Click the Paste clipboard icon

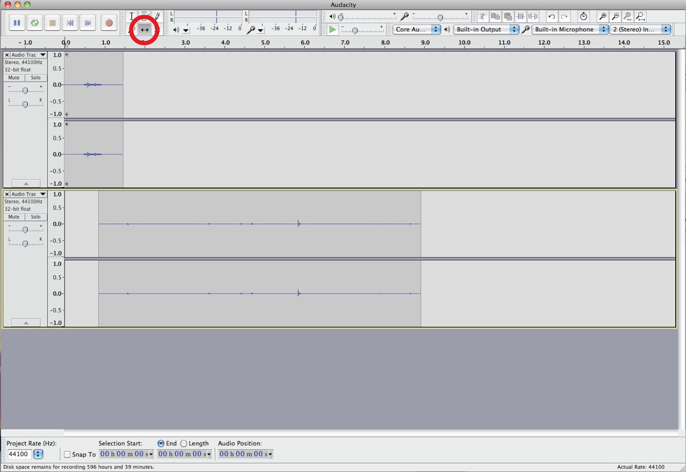click(508, 17)
